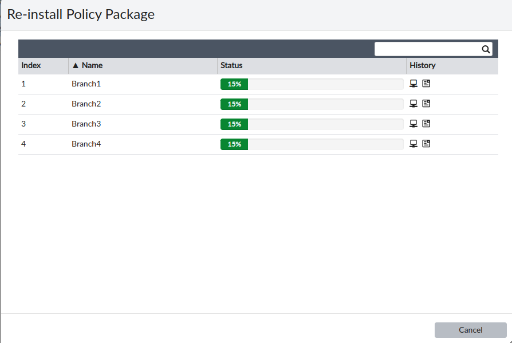
Task: Click the Branch1 device name
Action: [x=86, y=84]
